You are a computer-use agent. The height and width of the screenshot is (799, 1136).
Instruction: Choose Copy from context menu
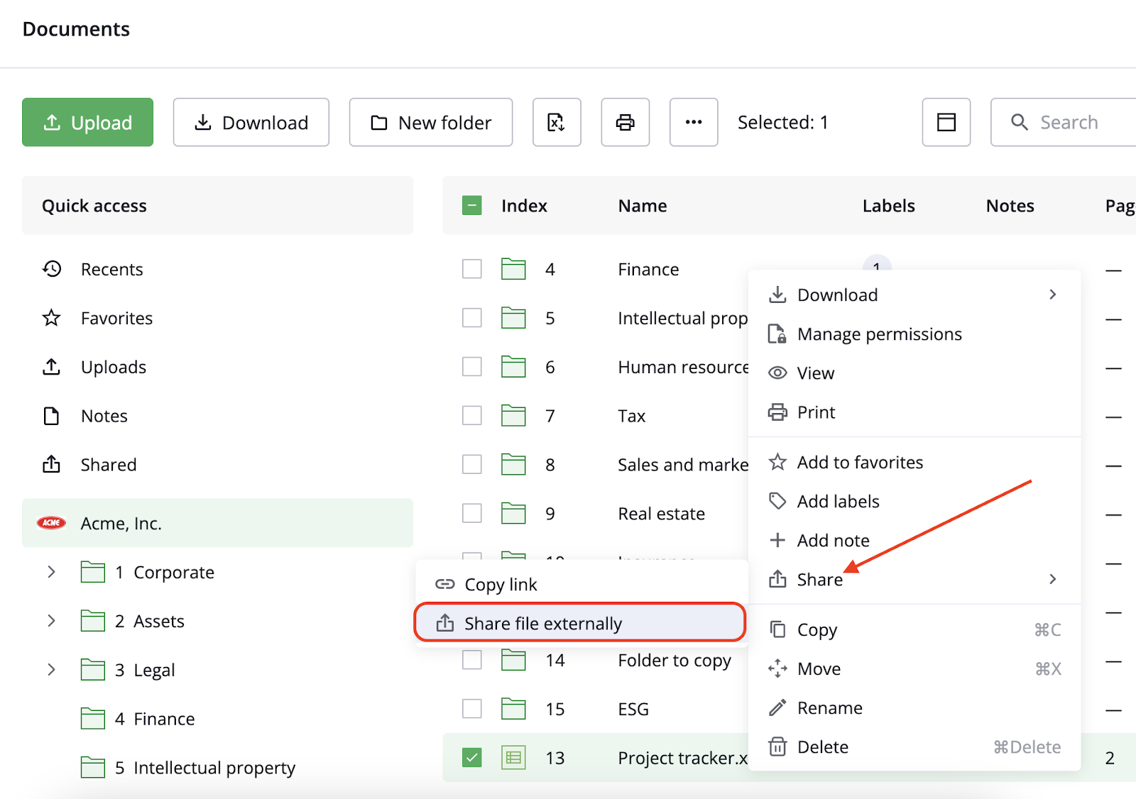click(914, 629)
